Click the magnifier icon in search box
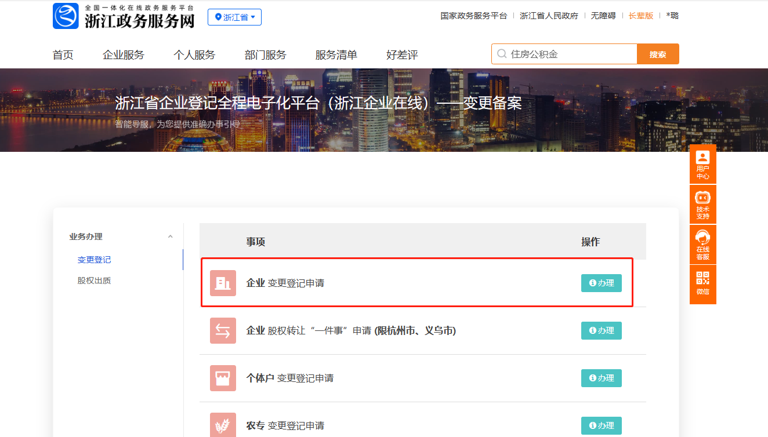Image resolution: width=768 pixels, height=437 pixels. (x=502, y=54)
